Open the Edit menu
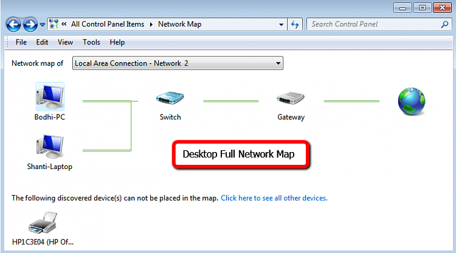The height and width of the screenshot is (253, 456). coord(42,42)
